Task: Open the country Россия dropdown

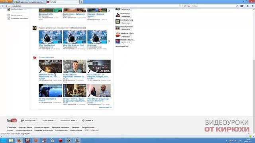Action: (49, 120)
